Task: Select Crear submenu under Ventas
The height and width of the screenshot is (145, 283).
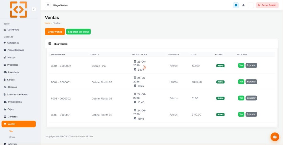Action: [12, 137]
